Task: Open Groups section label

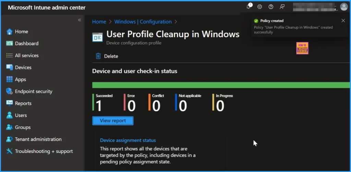Action: 23,127
